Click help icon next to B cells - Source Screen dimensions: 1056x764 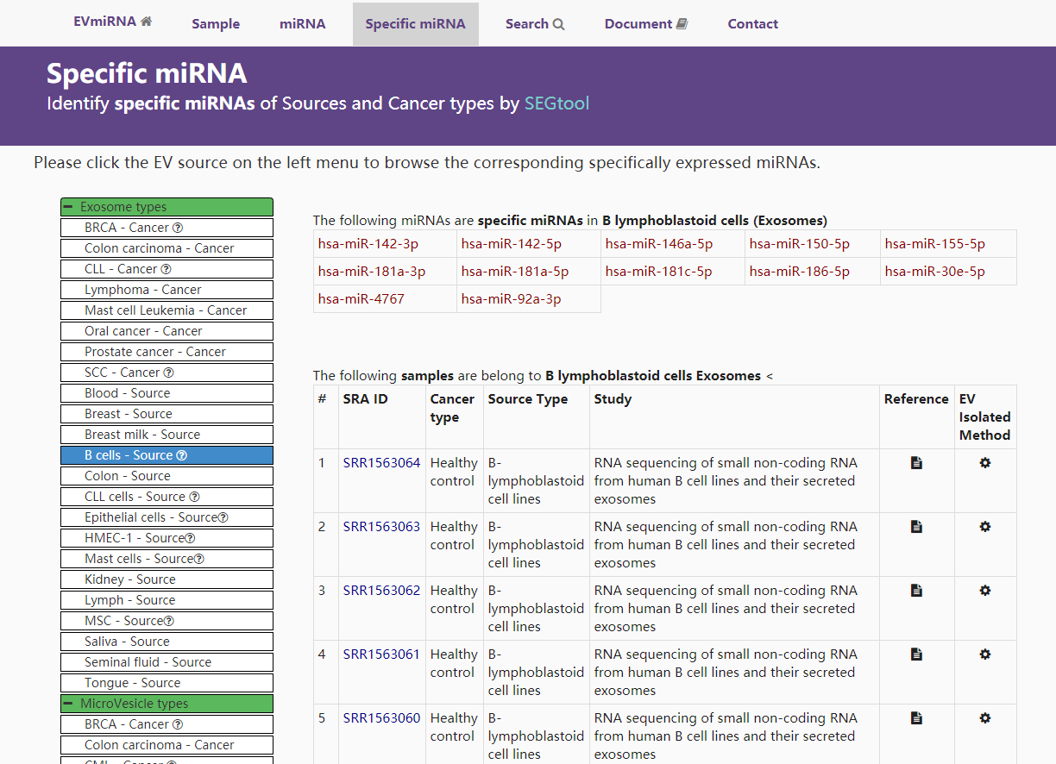point(182,455)
